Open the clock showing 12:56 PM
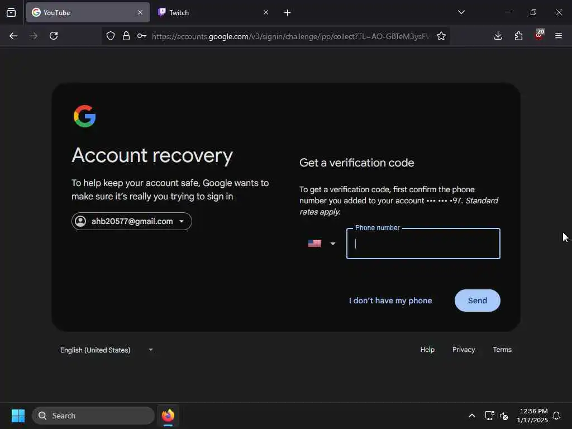 coord(532,416)
